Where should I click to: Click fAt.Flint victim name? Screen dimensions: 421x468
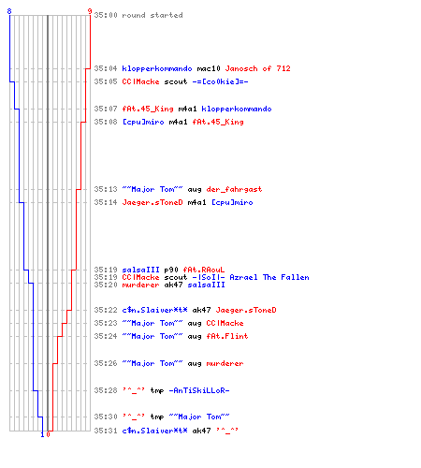coord(227,336)
